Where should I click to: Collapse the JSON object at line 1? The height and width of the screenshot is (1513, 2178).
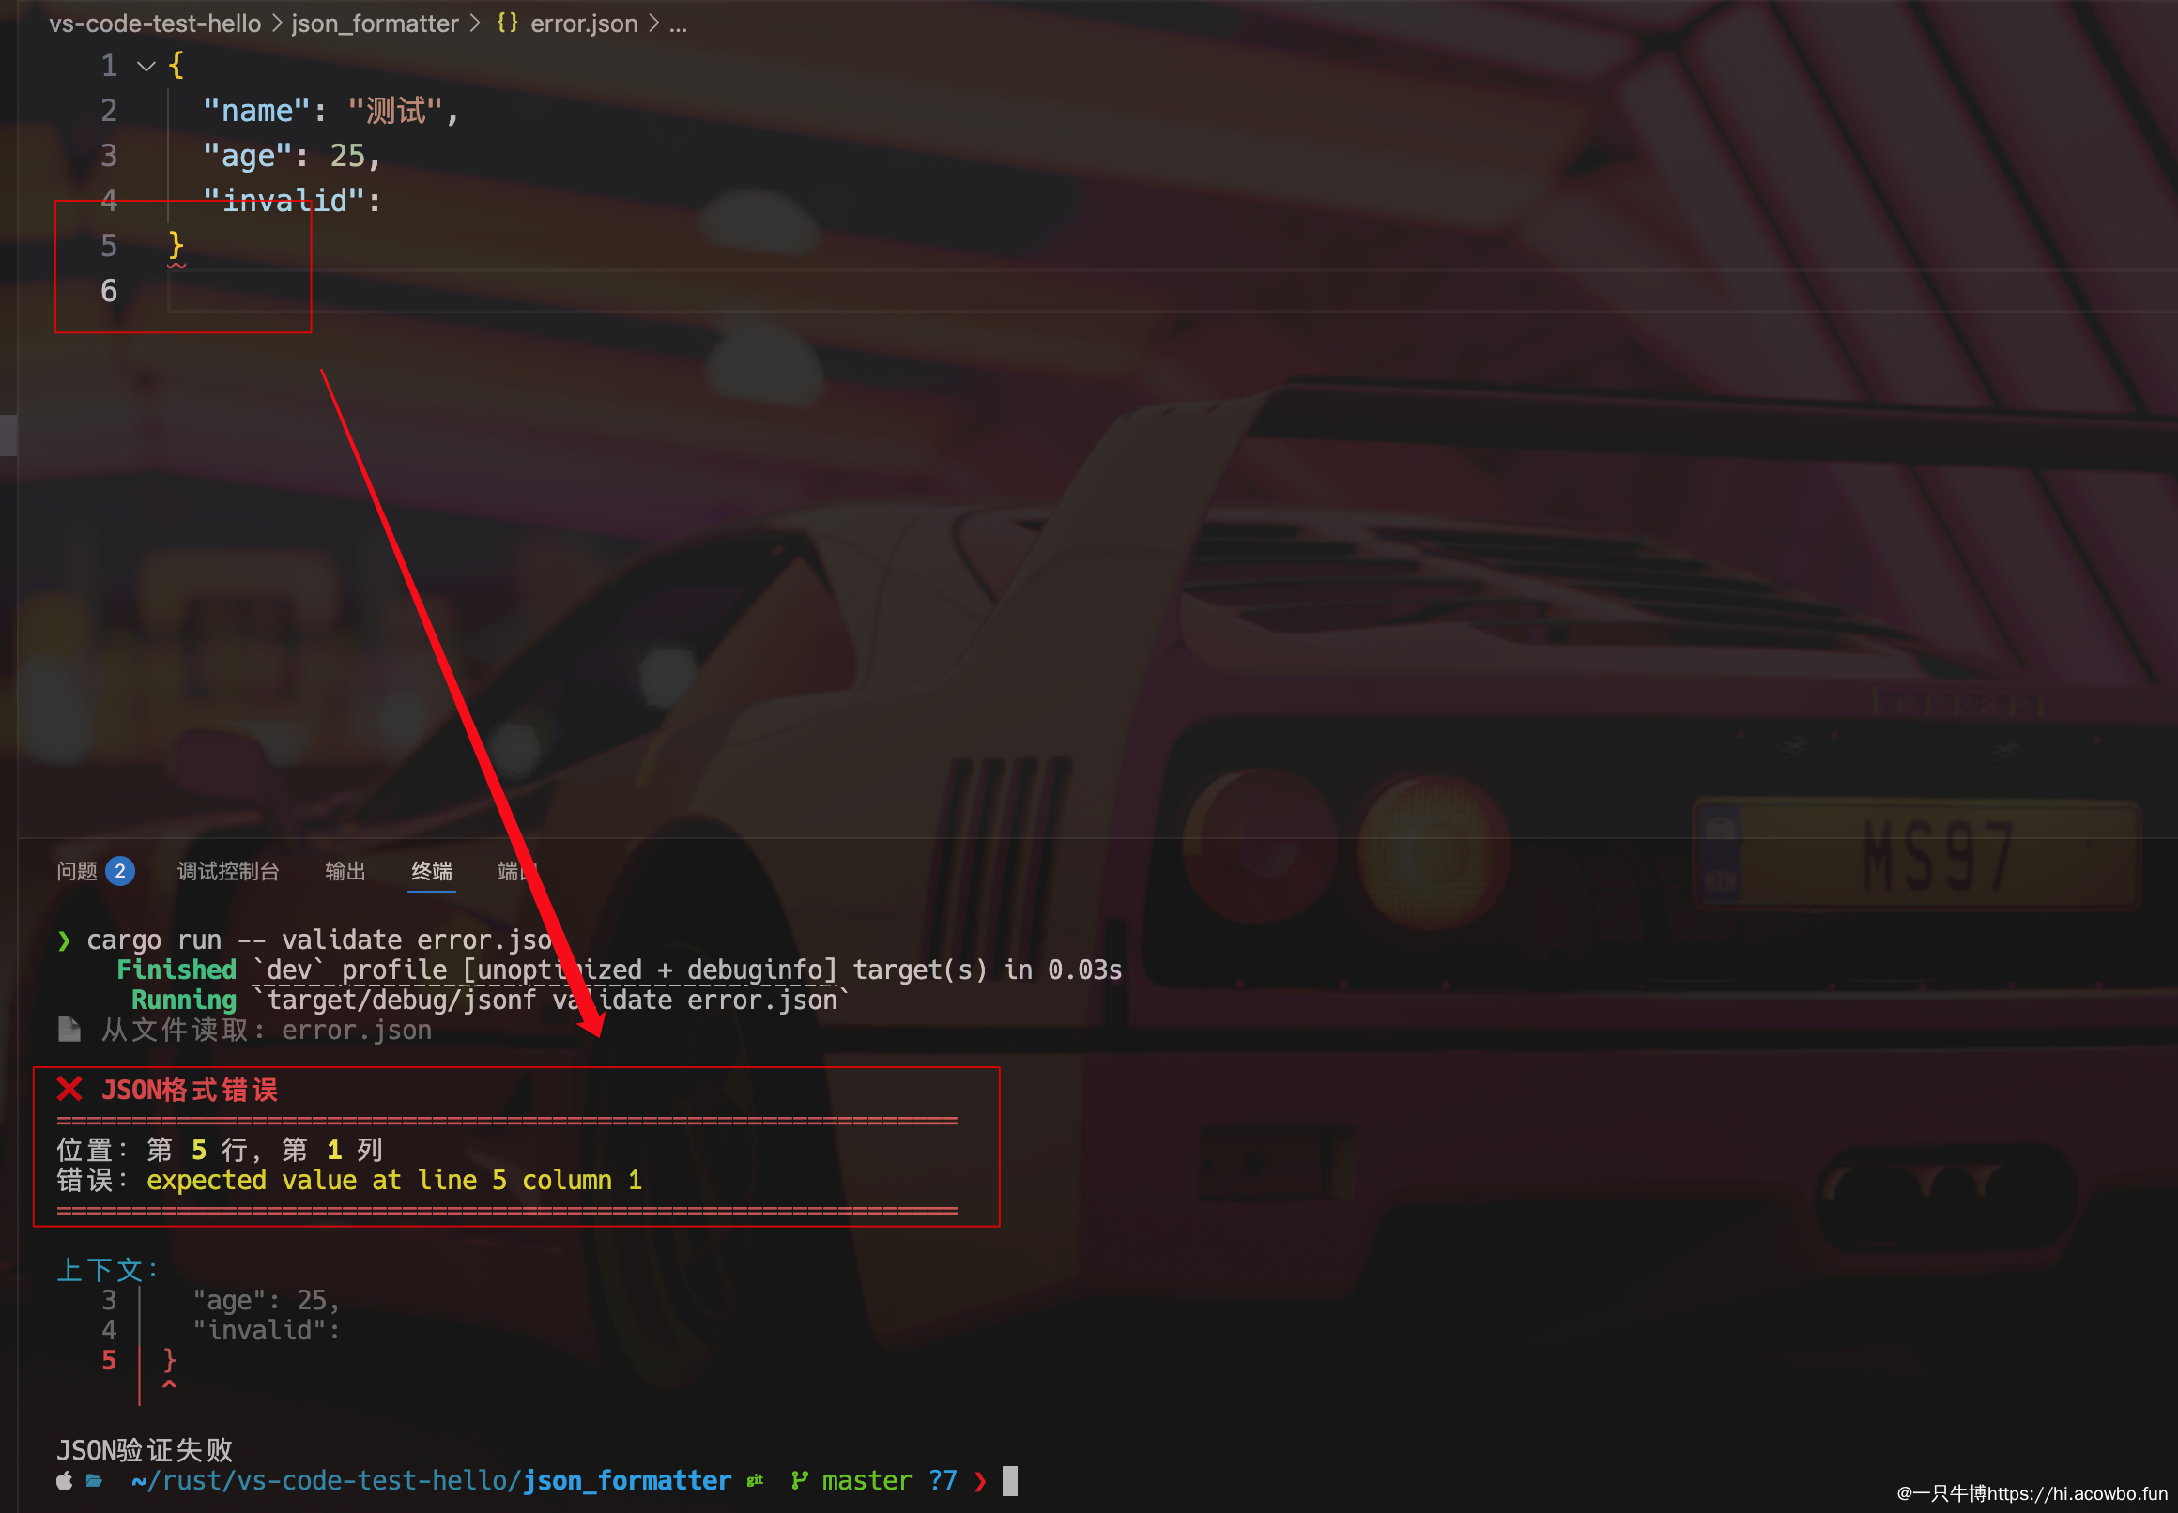click(146, 67)
